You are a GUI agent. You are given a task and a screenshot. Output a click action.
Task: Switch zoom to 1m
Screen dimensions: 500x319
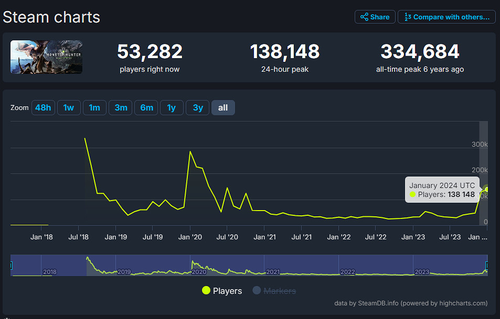(x=94, y=107)
